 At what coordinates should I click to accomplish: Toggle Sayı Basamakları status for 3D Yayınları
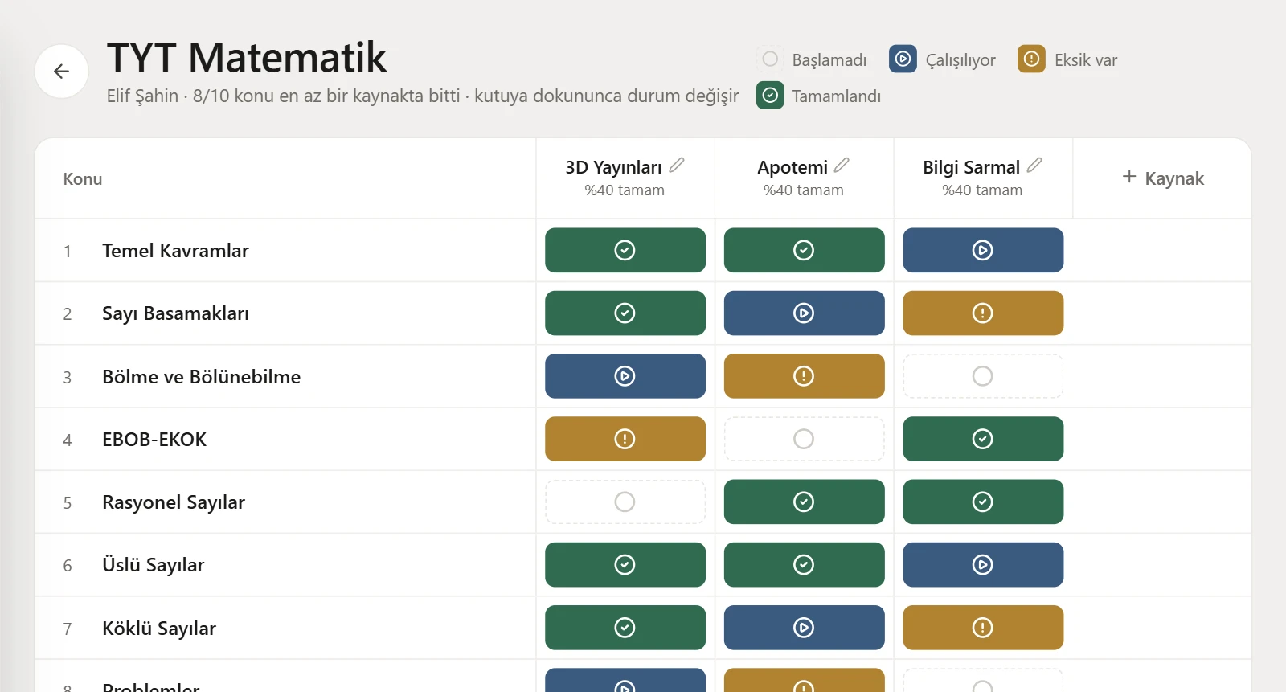pyautogui.click(x=625, y=313)
